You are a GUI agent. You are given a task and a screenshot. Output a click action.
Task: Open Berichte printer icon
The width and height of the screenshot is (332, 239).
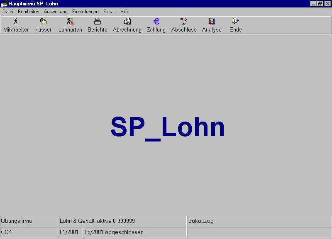(97, 22)
